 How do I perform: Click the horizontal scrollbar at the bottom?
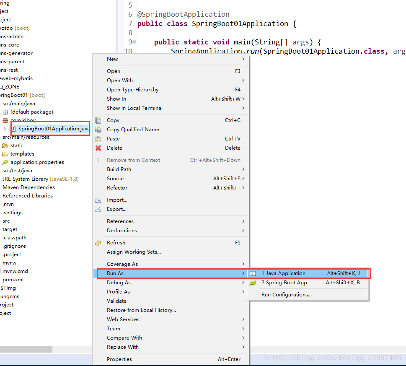[x=26, y=349]
